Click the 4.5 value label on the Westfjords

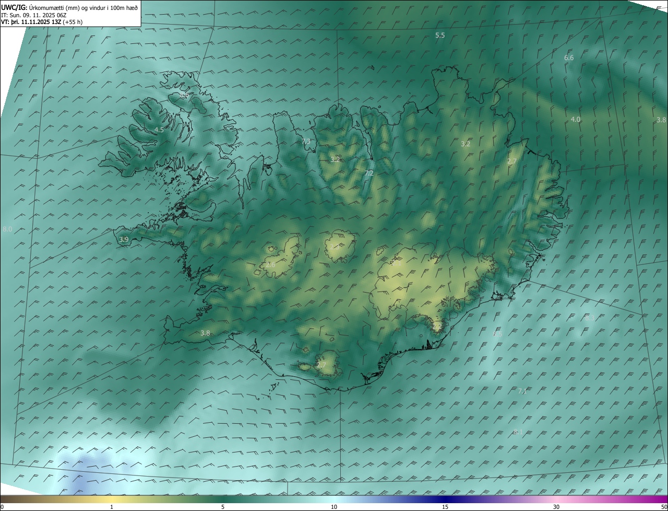pos(159,130)
